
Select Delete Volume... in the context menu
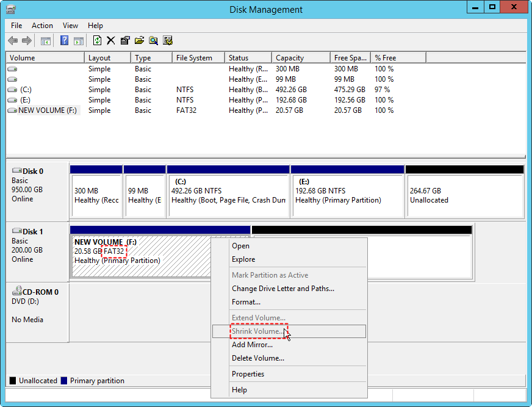point(257,358)
